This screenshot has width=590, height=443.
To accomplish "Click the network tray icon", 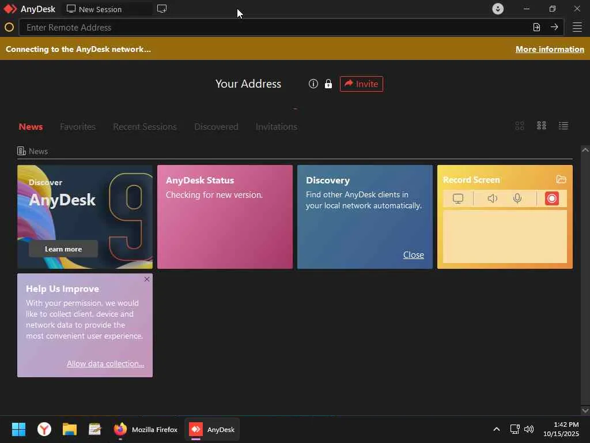I will (515, 429).
